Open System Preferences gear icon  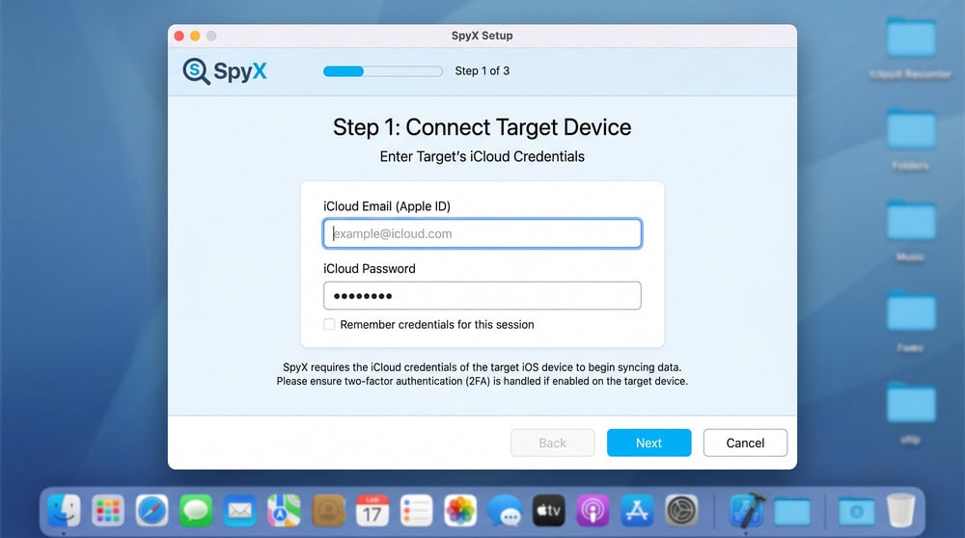(680, 510)
